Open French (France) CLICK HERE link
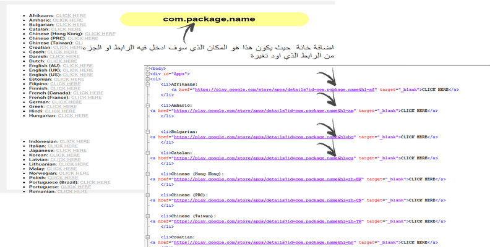This screenshot has width=495, height=247. point(87,98)
